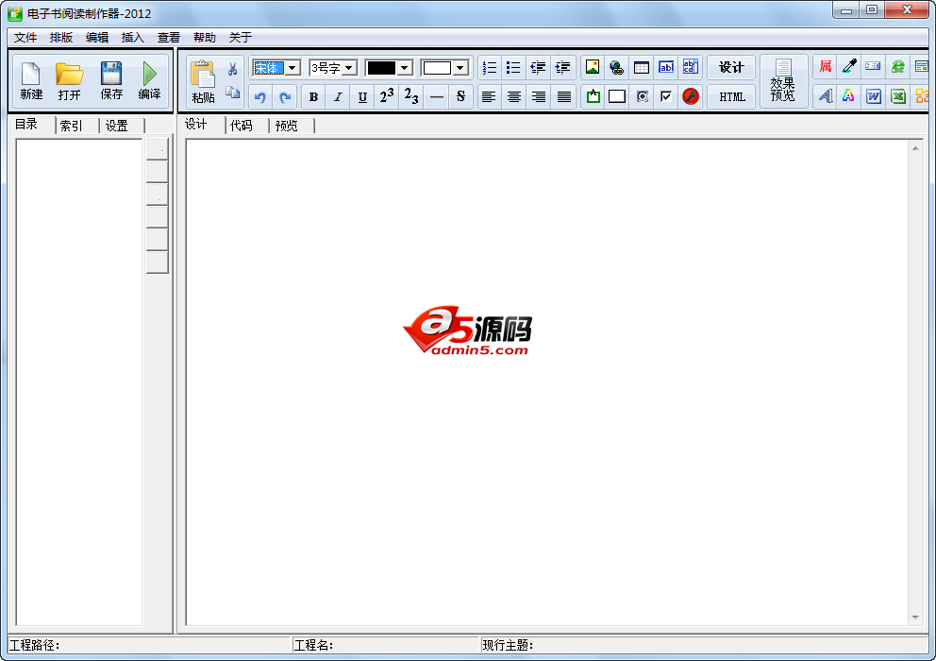Viewport: 936px width, 661px height.
Task: Click the 设计 toolbar button
Action: pos(731,68)
